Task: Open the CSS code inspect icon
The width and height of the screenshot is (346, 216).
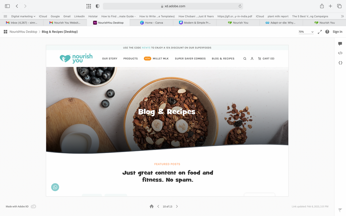Action: click(340, 53)
